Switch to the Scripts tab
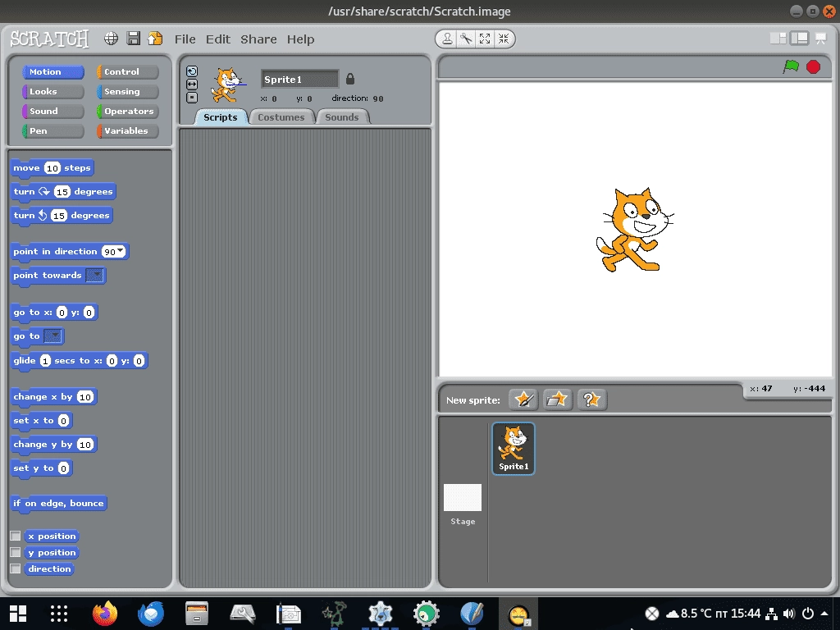Screen dimensions: 840x630 point(220,117)
